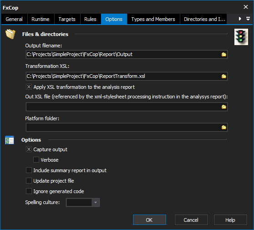Image resolution: width=254 pixels, height=230 pixels.
Task: Close the FxCop dialog
Action: [246, 7]
